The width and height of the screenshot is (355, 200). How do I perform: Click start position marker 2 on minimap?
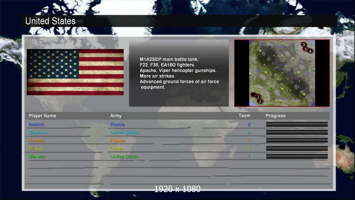(x=260, y=101)
